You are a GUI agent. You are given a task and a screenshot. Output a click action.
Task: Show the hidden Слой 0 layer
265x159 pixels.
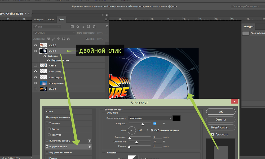[36, 89]
